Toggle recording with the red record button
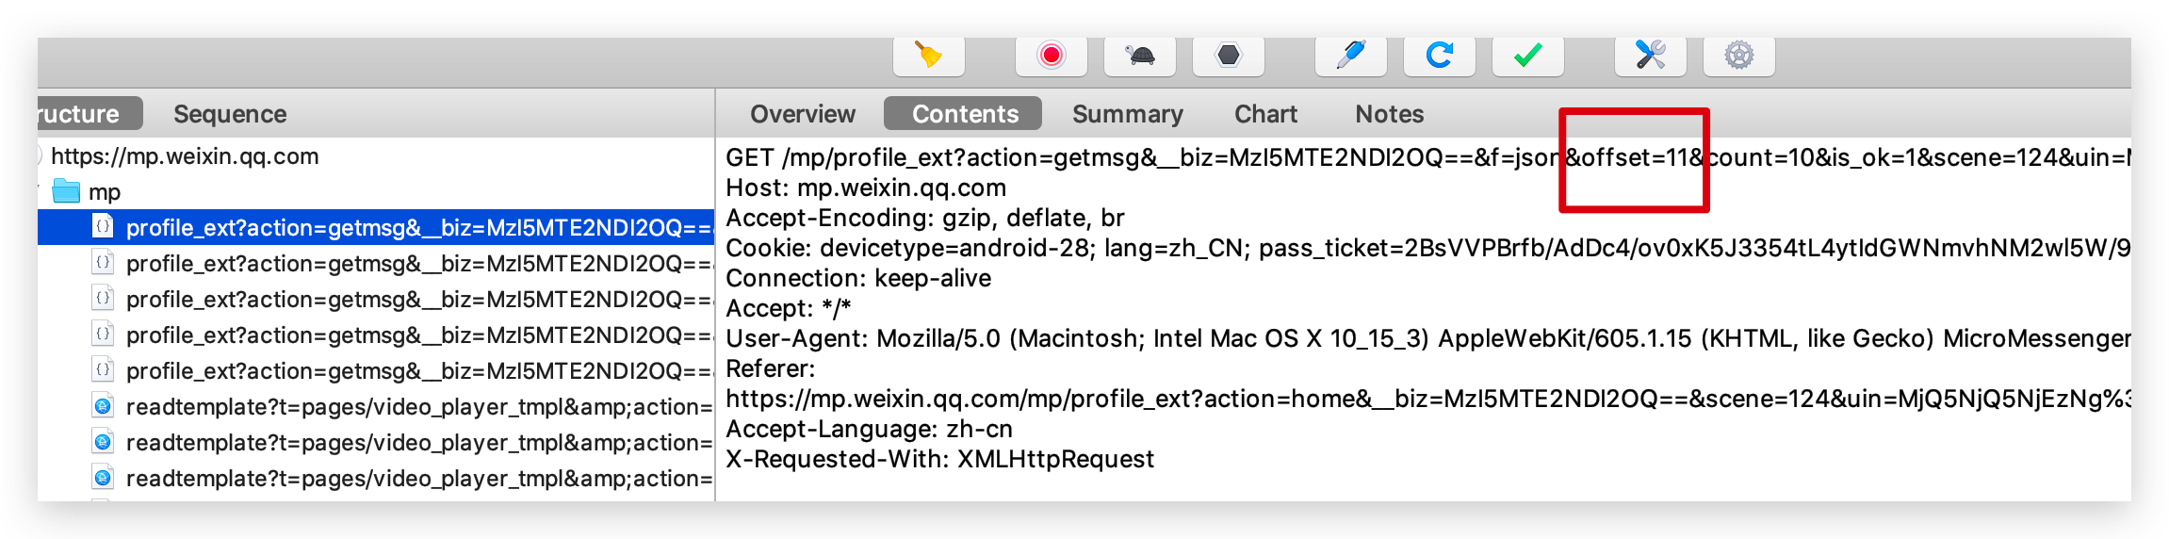This screenshot has width=2169, height=539. 1052,56
